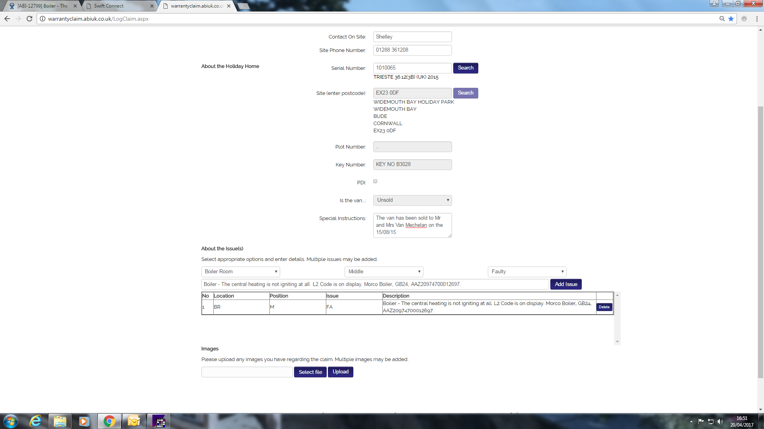764x429 pixels.
Task: Open the Chrome menu with the three dots
Action: 757,19
